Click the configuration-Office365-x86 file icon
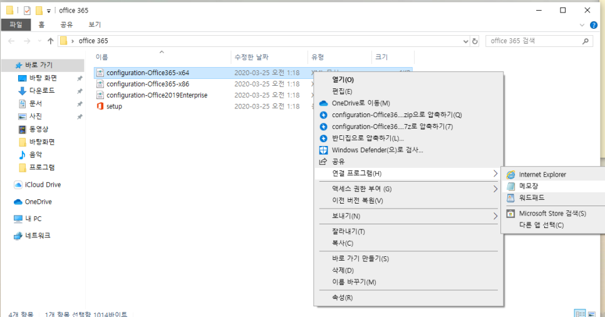 [x=100, y=84]
